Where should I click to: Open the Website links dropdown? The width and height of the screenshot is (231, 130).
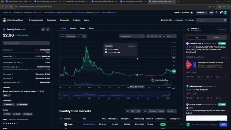click(9, 105)
